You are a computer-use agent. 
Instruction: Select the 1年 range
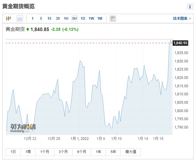click(99, 152)
